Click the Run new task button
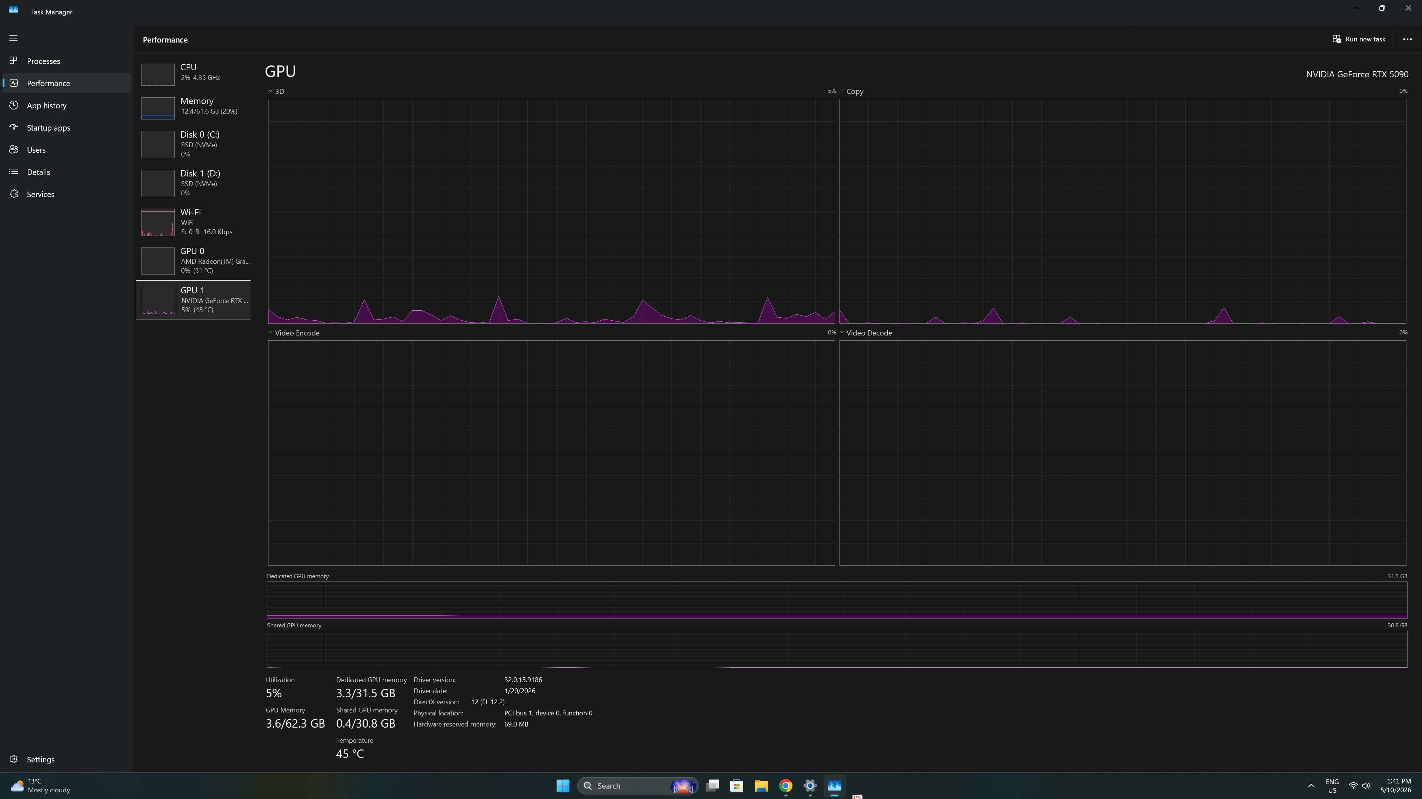The image size is (1422, 799). [x=1359, y=39]
